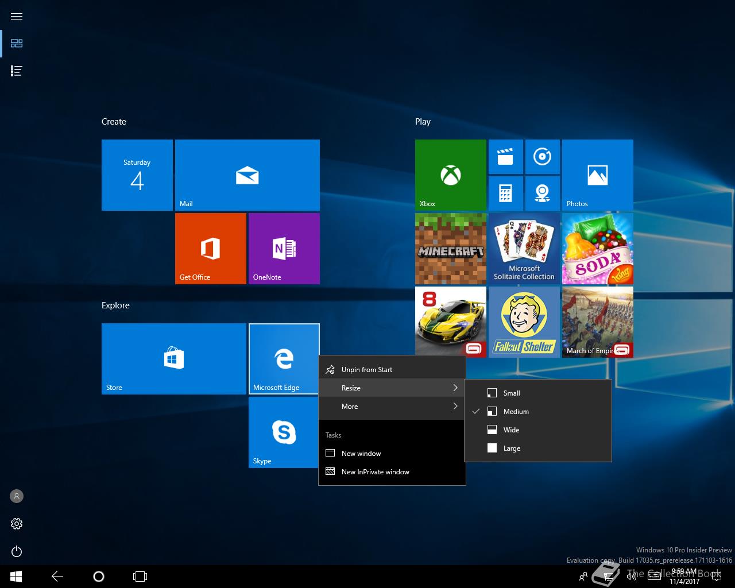This screenshot has height=588, width=735.
Task: Open the Movies & TV clapperboard tile
Action: click(505, 157)
